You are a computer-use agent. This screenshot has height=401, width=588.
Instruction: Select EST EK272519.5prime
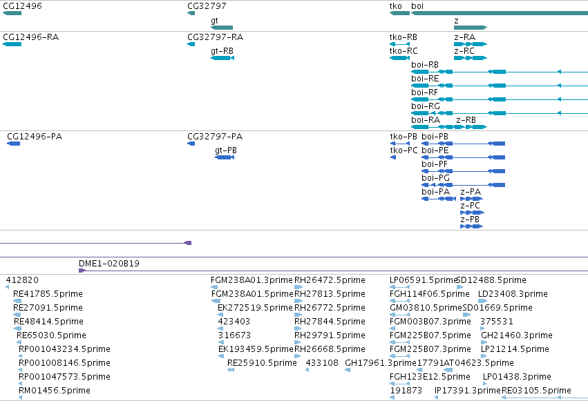pos(220,315)
